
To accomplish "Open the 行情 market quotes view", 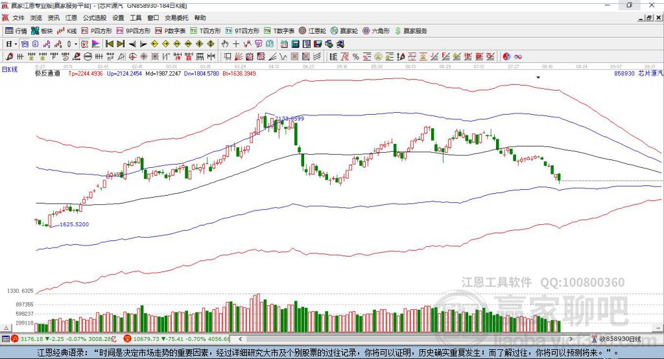I will (16, 31).
